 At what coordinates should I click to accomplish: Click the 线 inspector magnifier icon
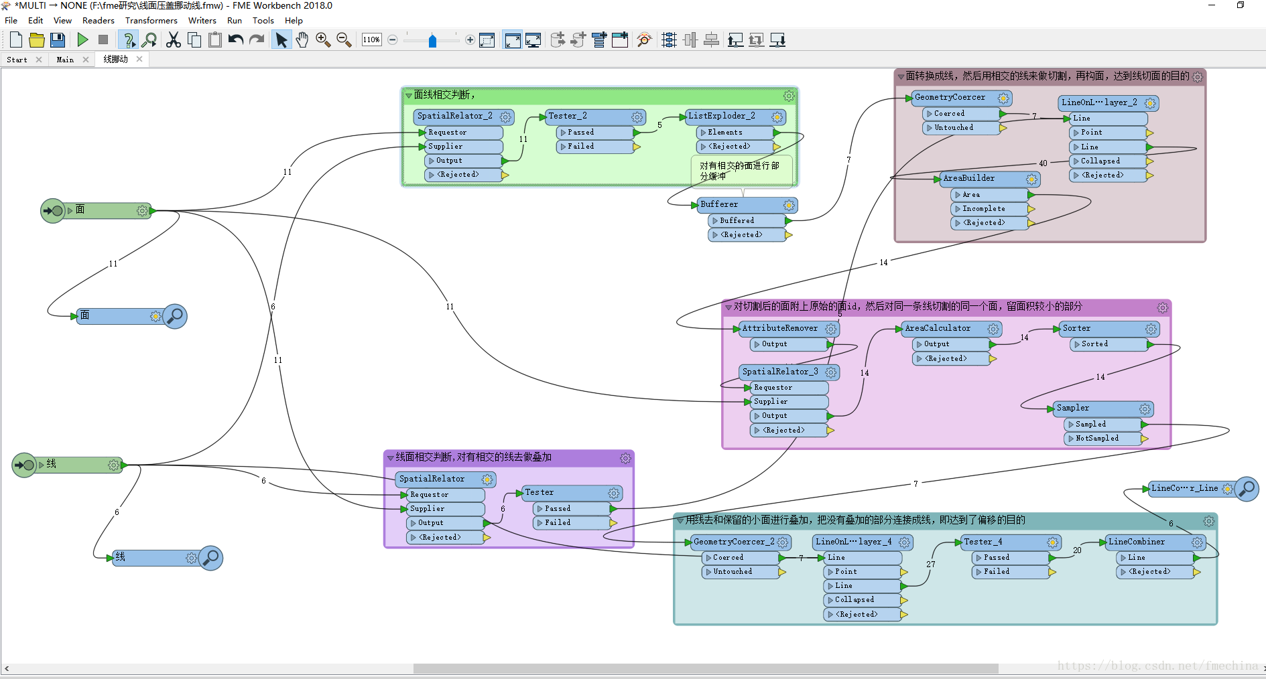(x=210, y=558)
